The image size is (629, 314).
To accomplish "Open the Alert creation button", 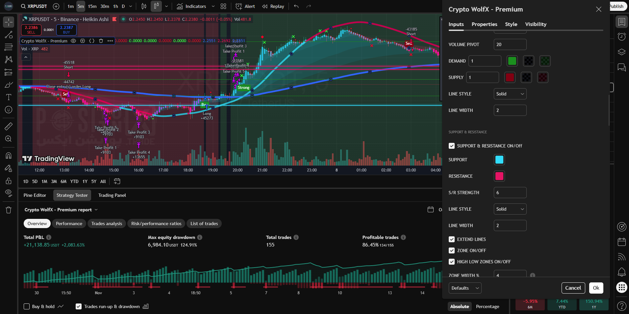I will pos(245,6).
